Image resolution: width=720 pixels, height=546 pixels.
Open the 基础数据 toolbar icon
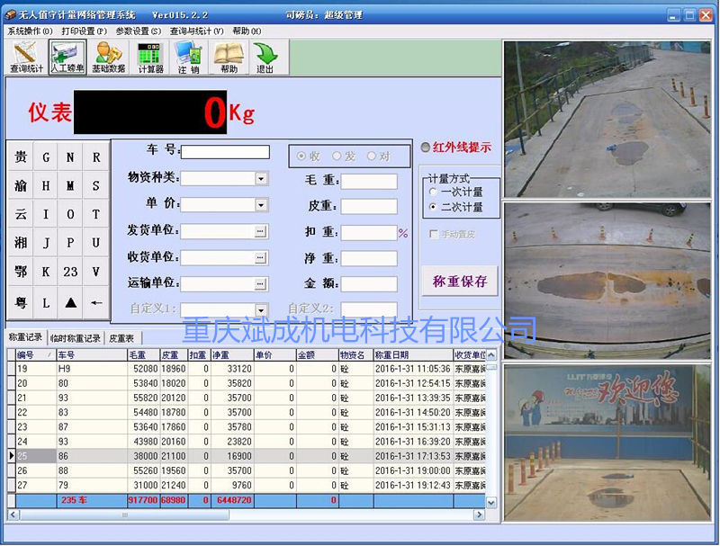pos(108,58)
